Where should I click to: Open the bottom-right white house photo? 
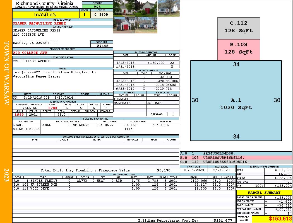pos(146,25)
